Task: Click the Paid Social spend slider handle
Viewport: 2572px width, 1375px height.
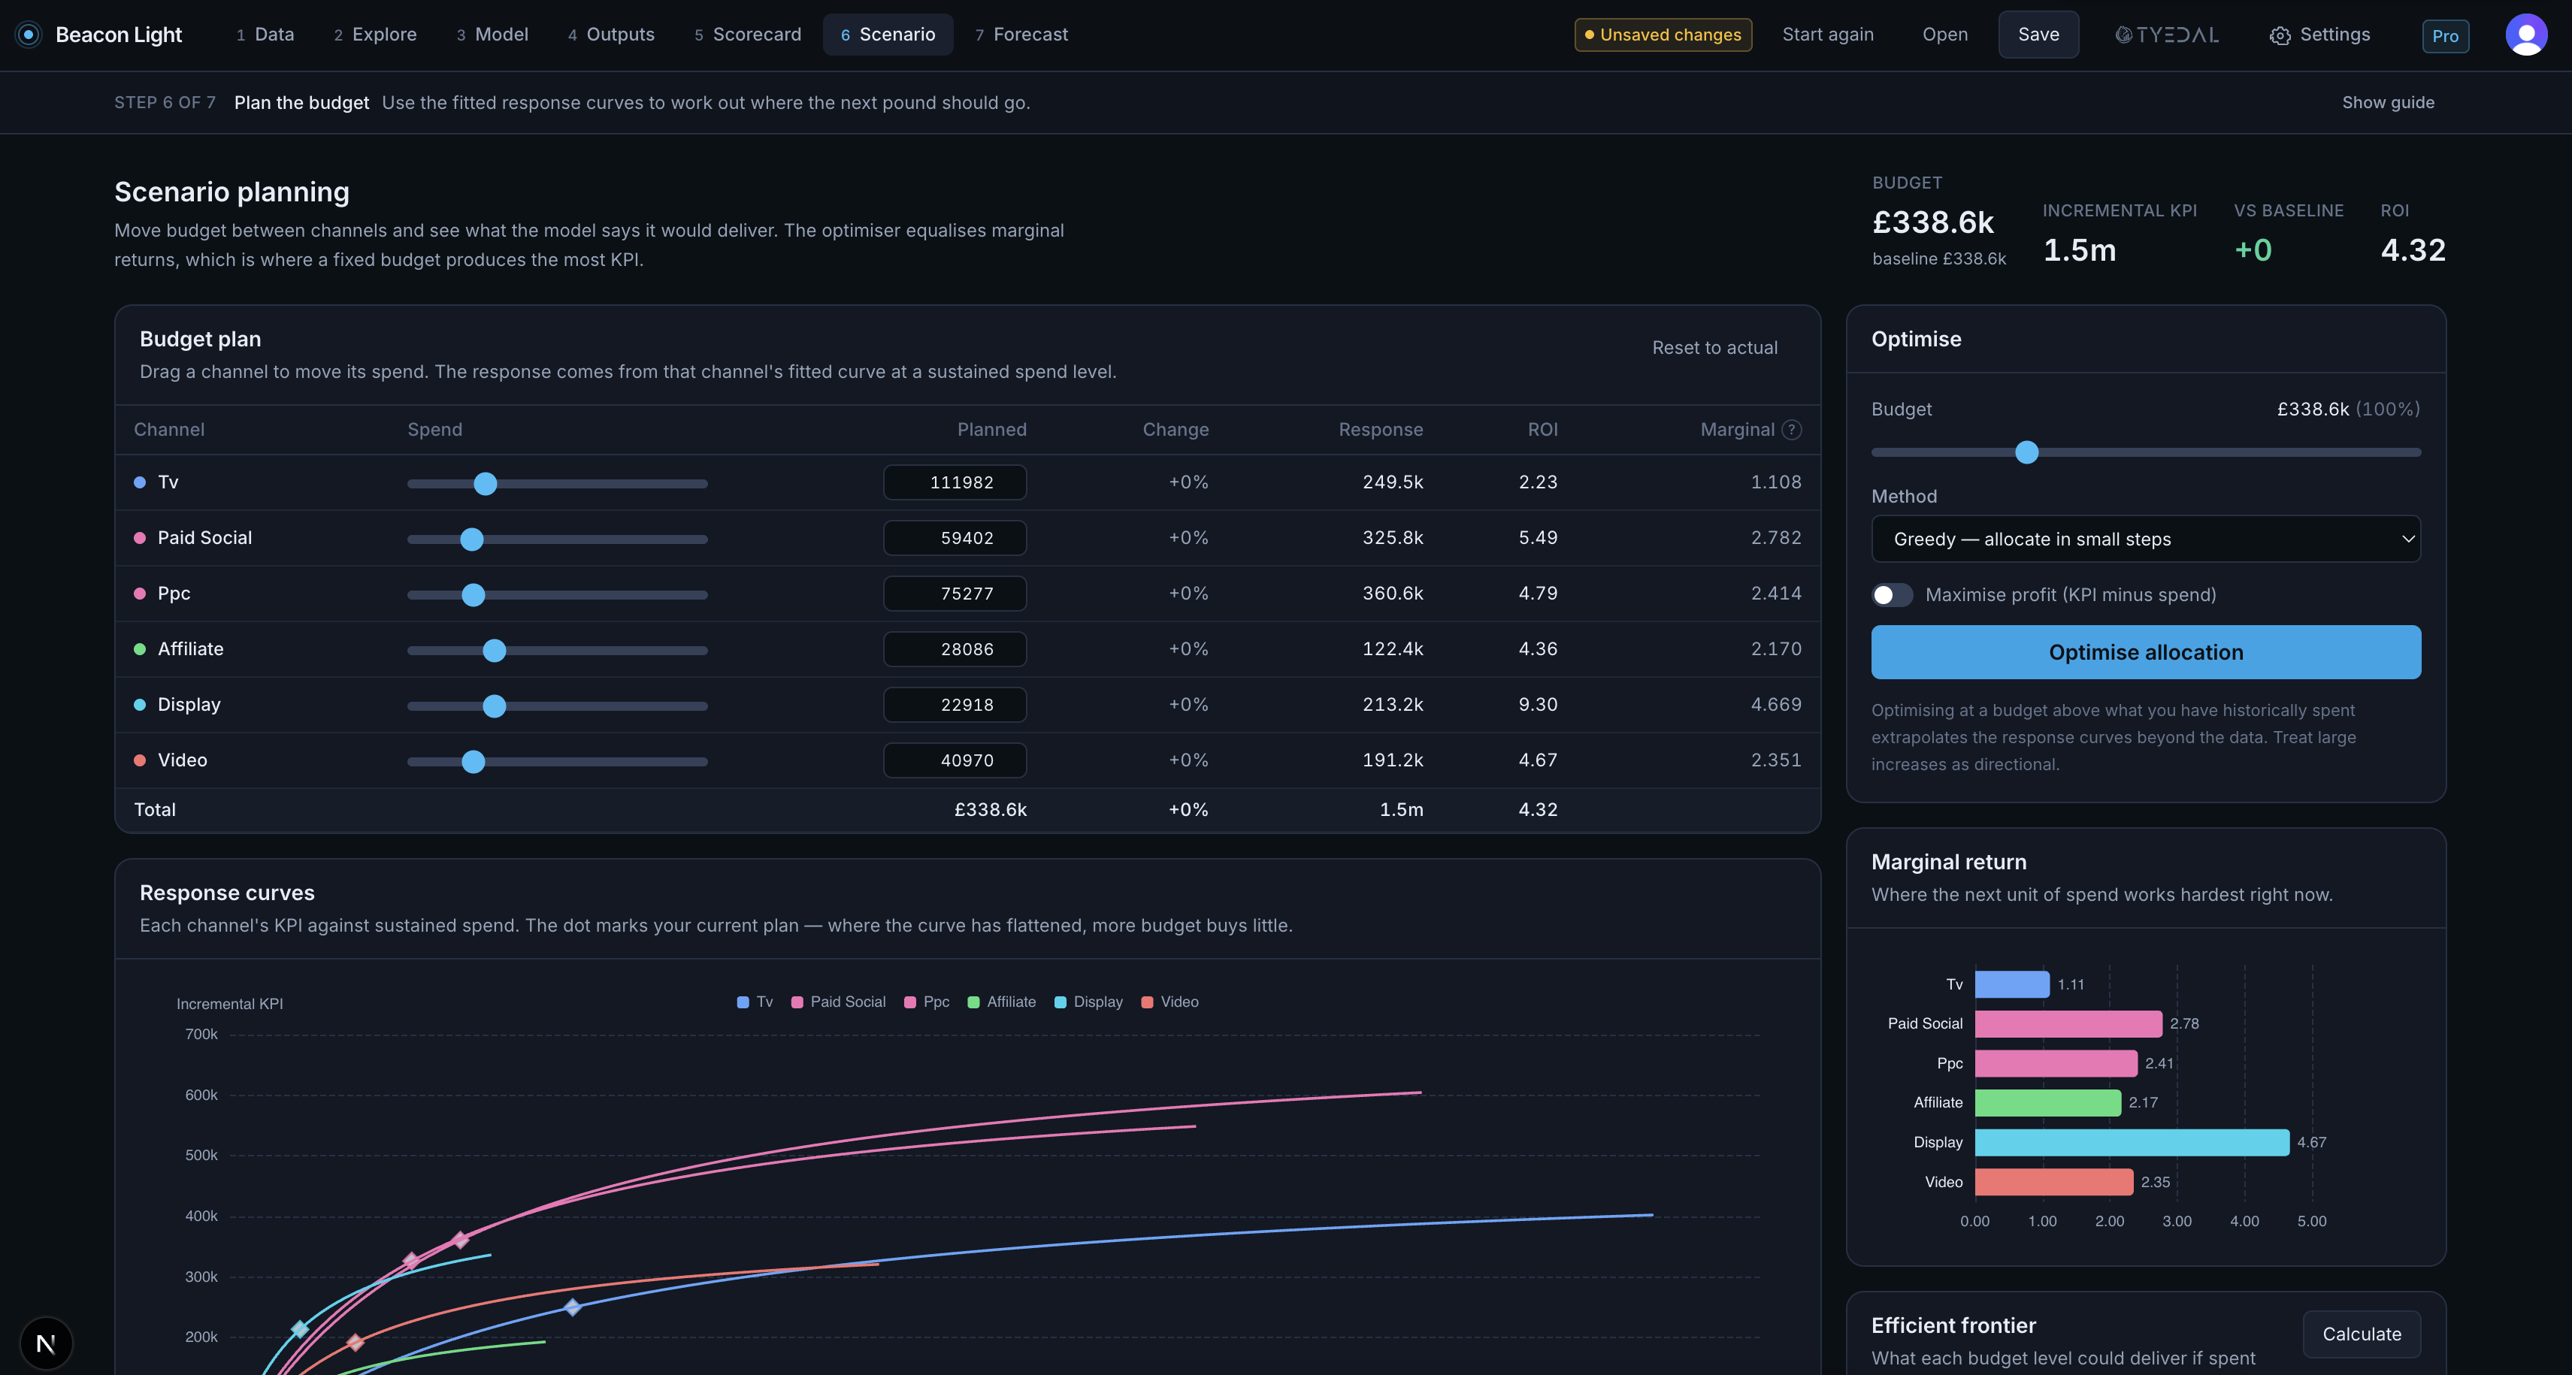Action: coord(472,539)
